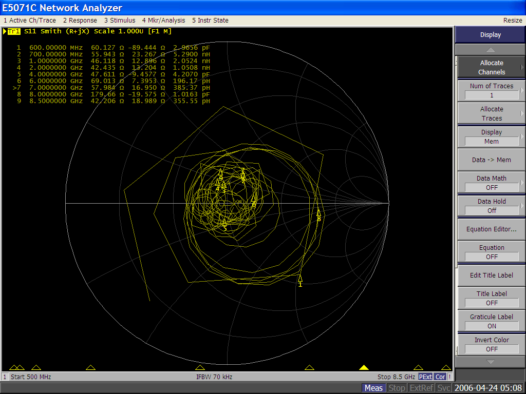Click the filled active marker triangle on stimulus axis
The width and height of the screenshot is (526, 394).
click(364, 367)
